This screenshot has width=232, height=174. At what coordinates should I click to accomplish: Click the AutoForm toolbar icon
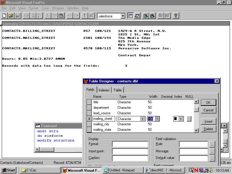161,16
